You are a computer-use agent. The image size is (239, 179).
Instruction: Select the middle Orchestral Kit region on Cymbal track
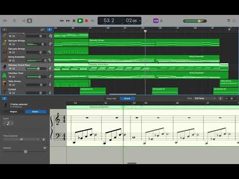pos(165,91)
